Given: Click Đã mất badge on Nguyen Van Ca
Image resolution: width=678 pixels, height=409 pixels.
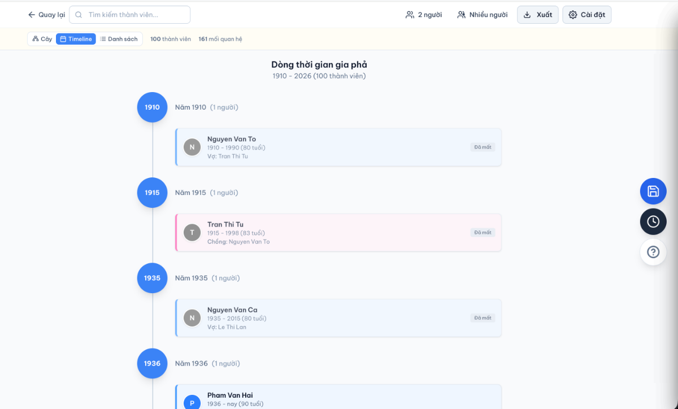Looking at the screenshot, I should pyautogui.click(x=483, y=317).
